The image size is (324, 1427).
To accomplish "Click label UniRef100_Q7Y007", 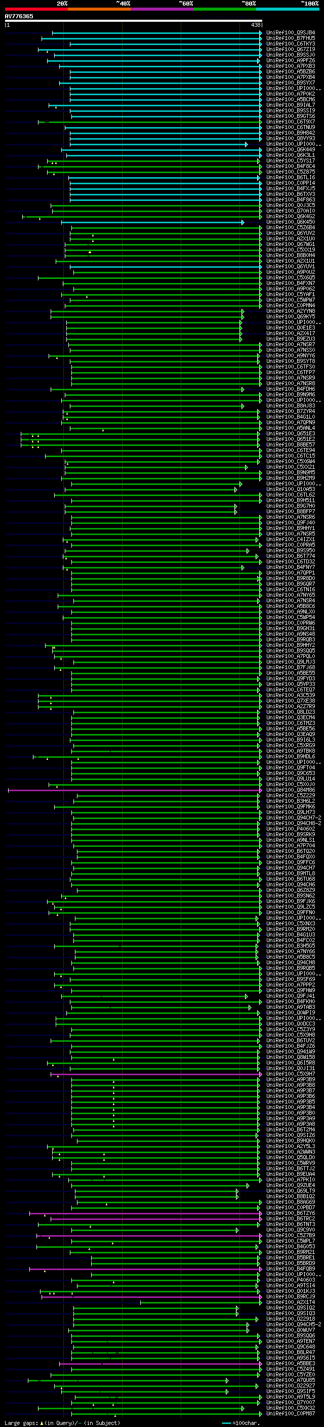I will point(291,1402).
